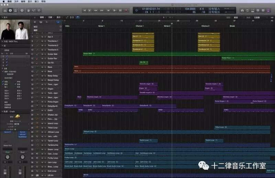
Task: Mute the Trombone 1 track
Action: 42,41
